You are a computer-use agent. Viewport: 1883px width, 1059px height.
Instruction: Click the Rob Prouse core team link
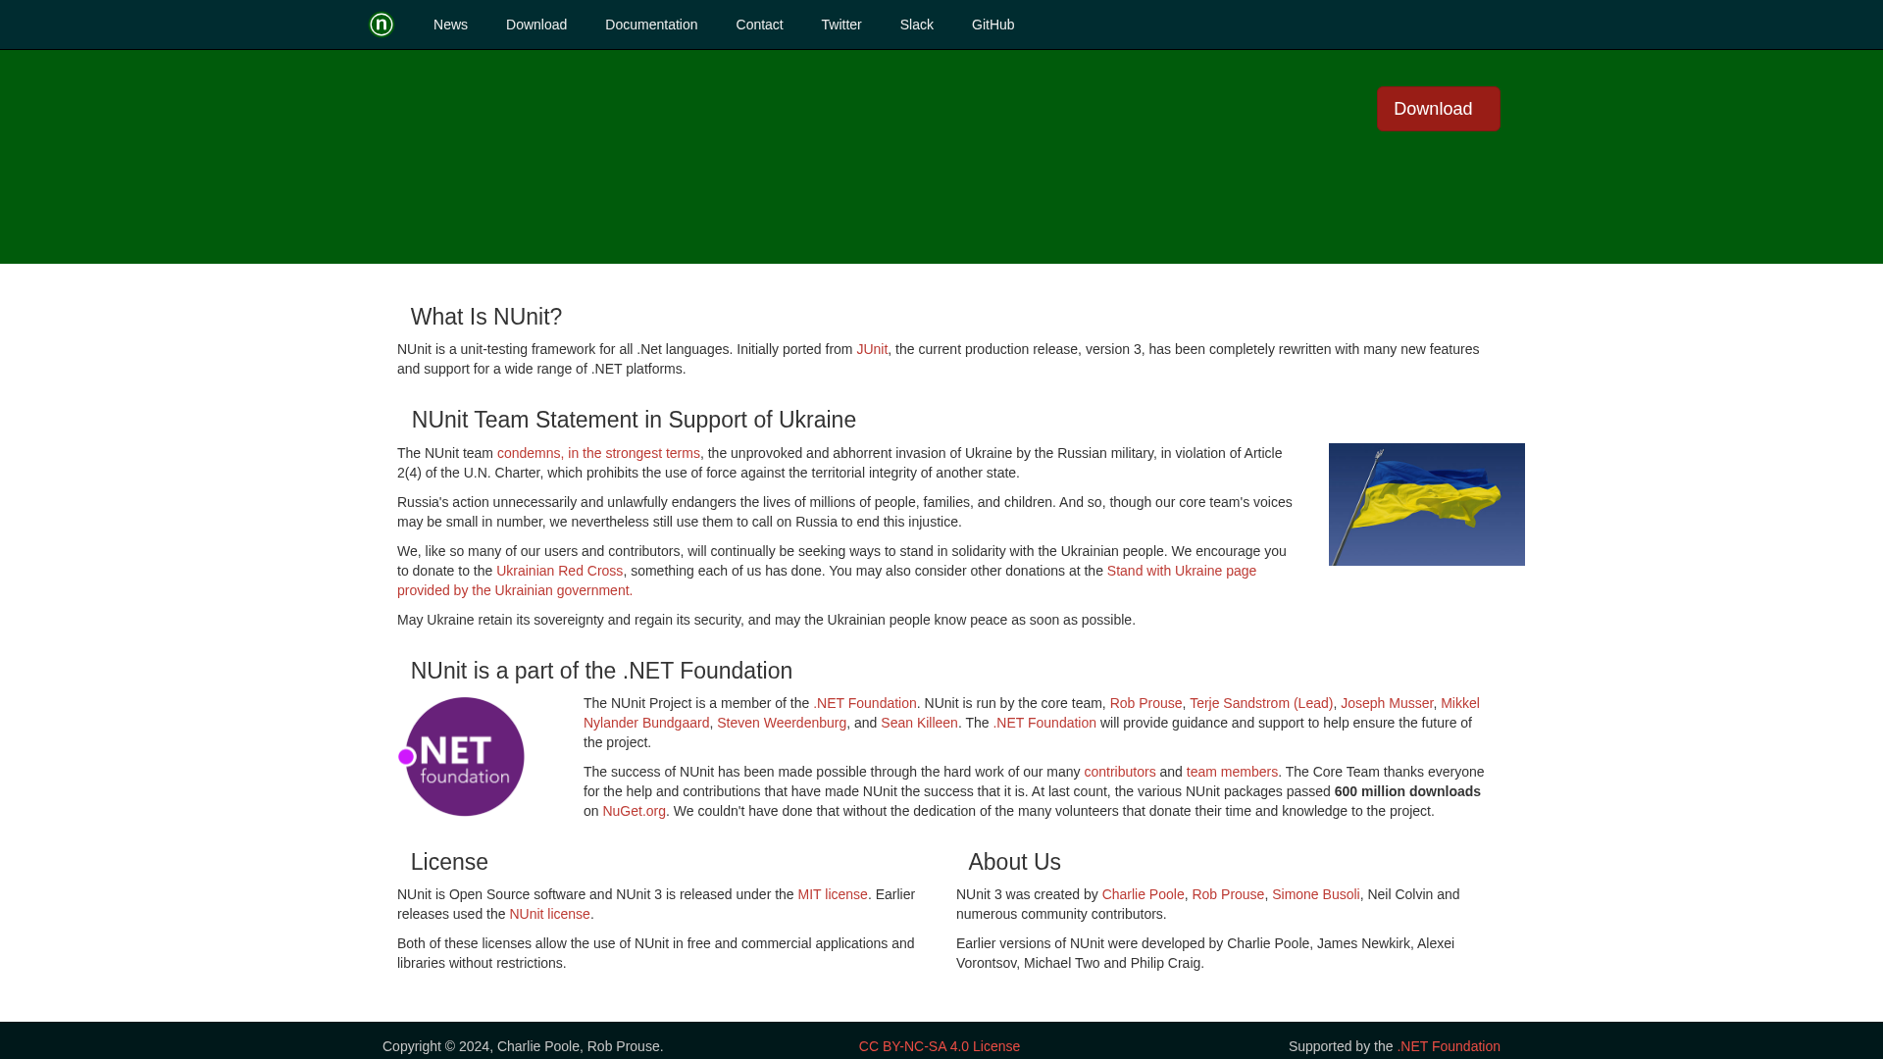[1145, 703]
